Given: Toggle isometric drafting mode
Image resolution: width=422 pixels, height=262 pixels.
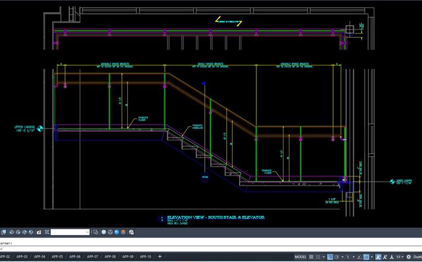Looking at the screenshot, I should pos(348,257).
